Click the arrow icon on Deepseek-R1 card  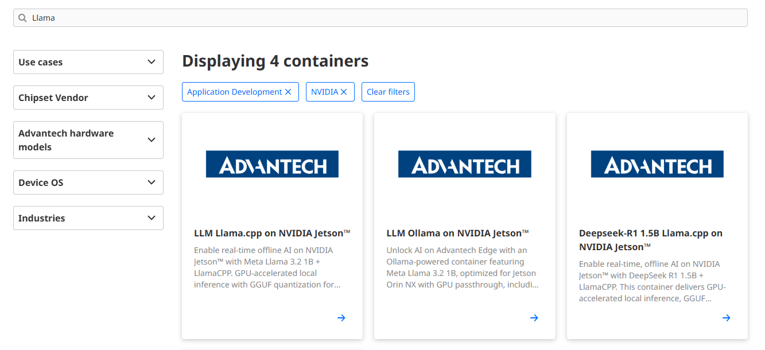[726, 317]
